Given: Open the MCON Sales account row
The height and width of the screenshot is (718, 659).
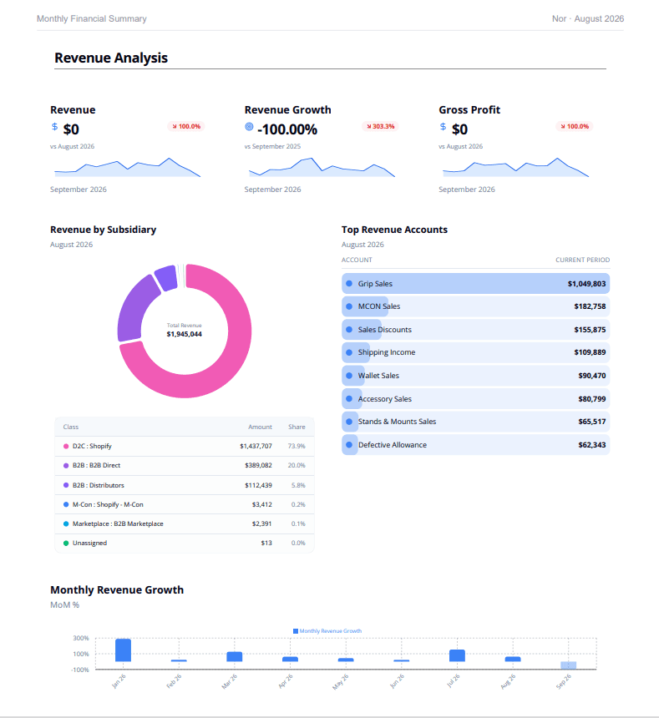Looking at the screenshot, I should [476, 306].
